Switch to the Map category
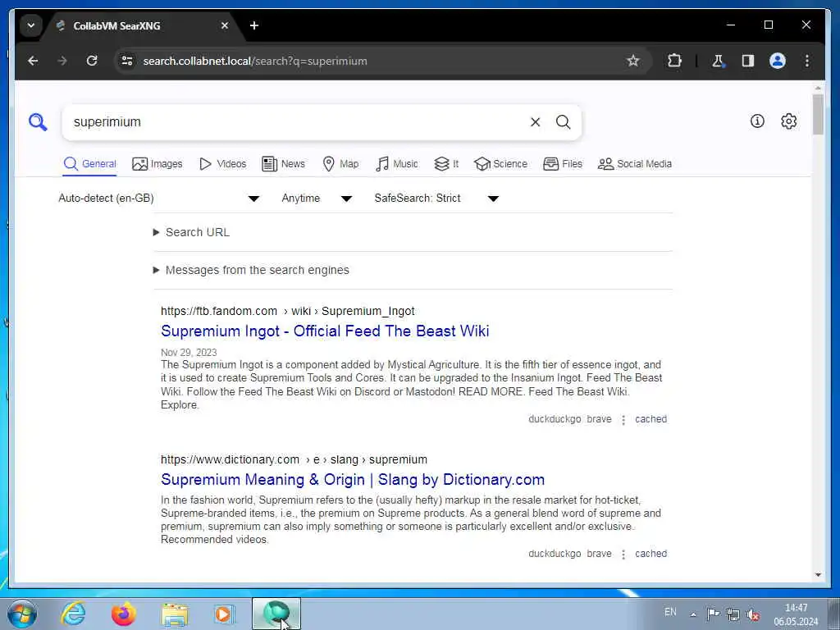 pos(340,164)
